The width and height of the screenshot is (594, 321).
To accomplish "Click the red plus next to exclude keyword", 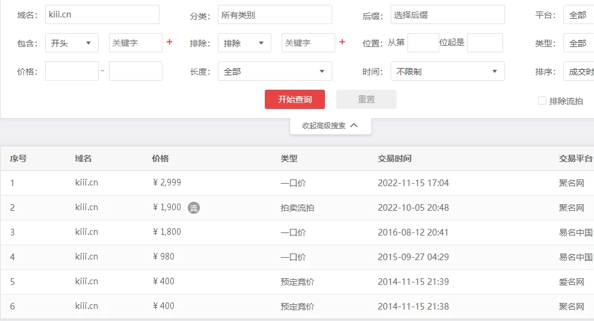I will point(342,42).
